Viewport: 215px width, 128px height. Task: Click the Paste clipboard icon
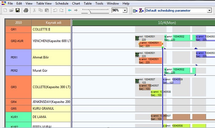[47, 10]
